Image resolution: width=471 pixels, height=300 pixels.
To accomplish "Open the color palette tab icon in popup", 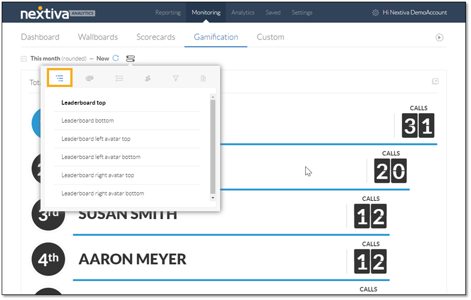I will (x=89, y=78).
